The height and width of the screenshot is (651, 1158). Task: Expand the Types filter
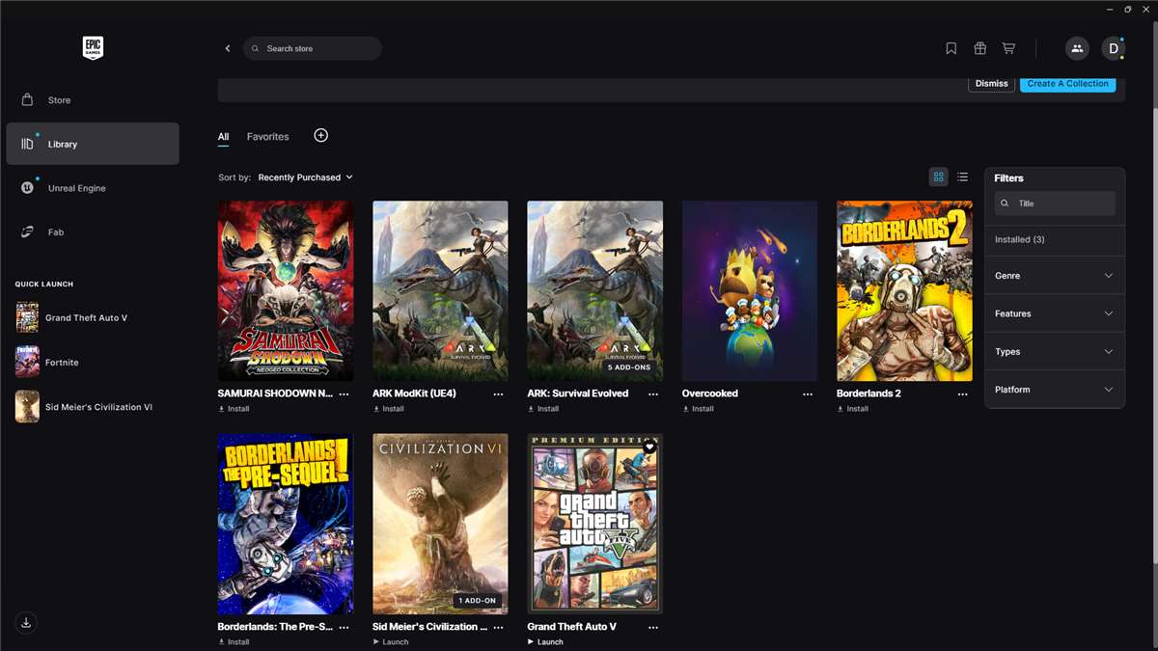point(1055,351)
